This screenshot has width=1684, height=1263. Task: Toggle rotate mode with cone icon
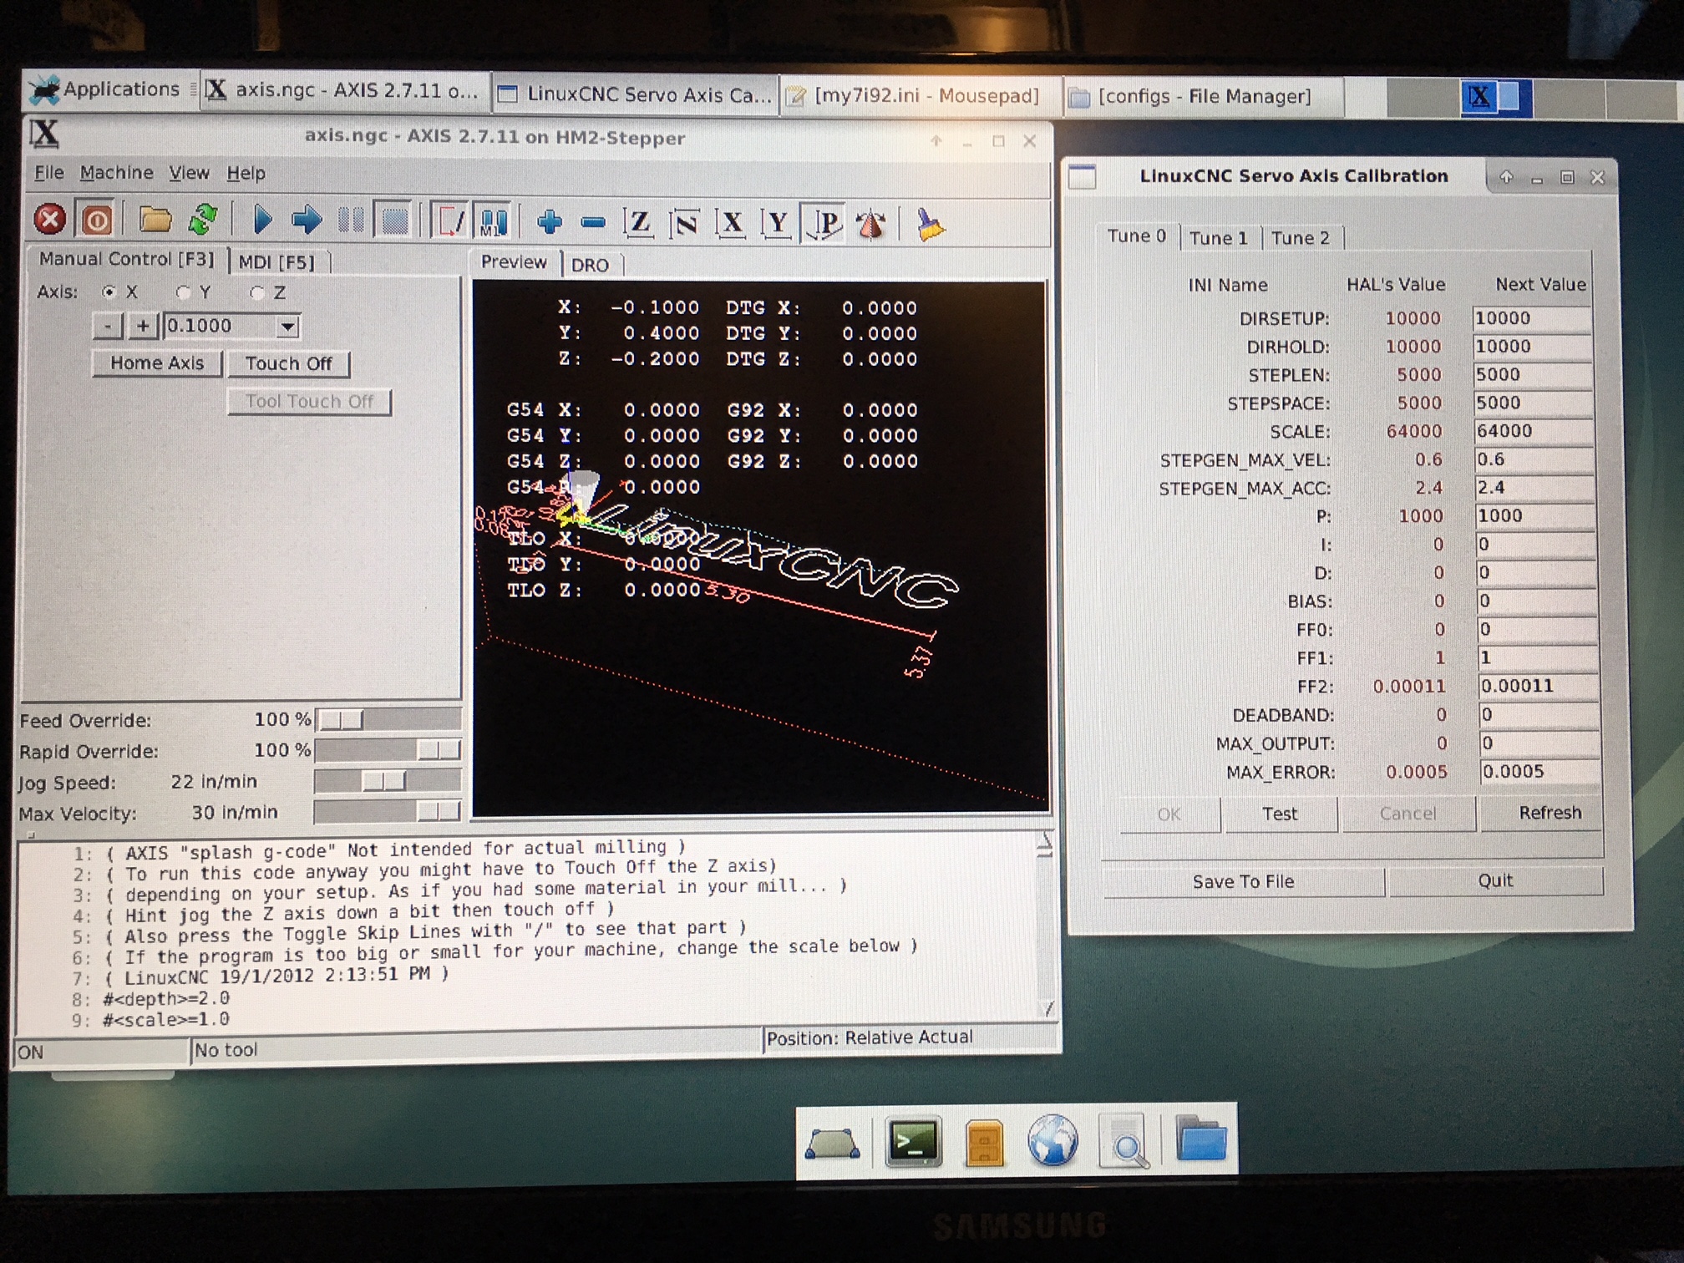point(871,226)
